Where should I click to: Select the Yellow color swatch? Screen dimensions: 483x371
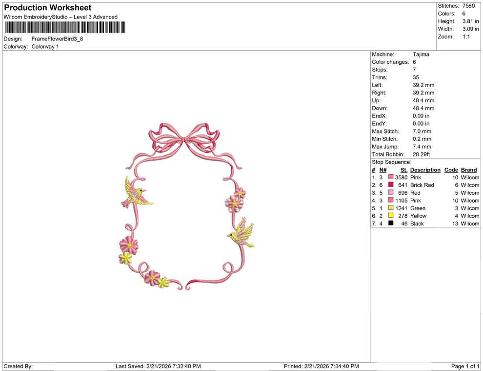[390, 216]
